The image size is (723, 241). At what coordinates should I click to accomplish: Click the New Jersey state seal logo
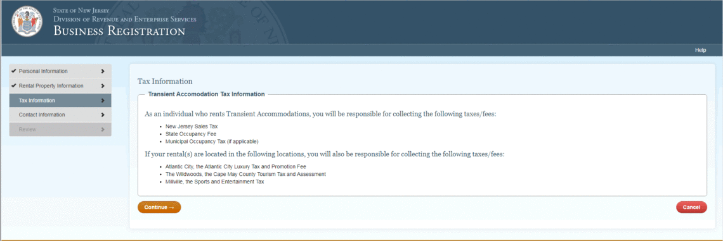27,21
